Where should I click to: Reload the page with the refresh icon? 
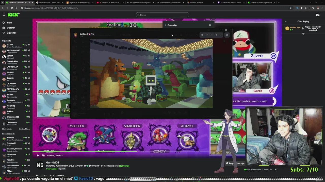(x=12, y=8)
